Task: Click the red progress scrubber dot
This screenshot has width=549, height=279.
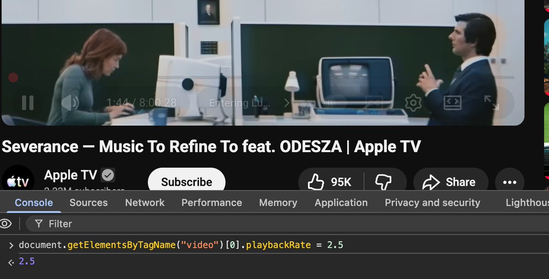Action: click(13, 78)
